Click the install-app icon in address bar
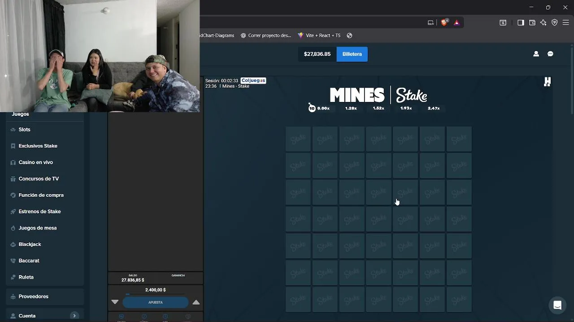Viewport: 574px width, 322px height. click(430, 22)
